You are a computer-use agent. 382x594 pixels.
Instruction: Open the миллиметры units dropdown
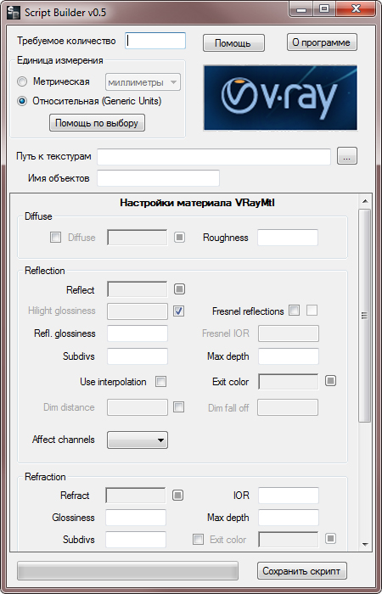tap(143, 82)
